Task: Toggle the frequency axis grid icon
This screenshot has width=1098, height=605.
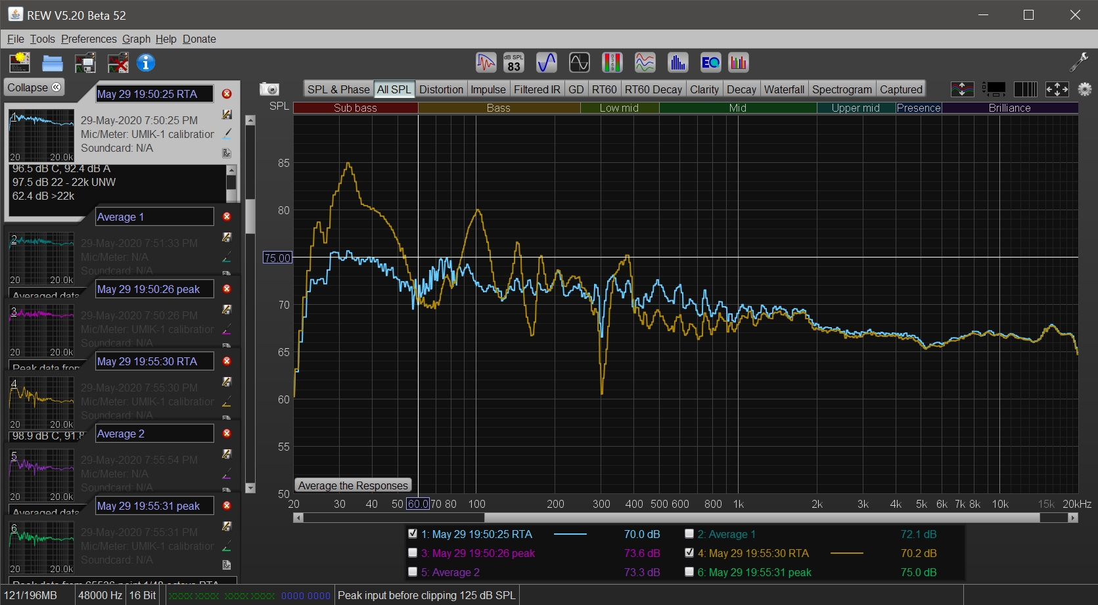Action: tap(1025, 89)
